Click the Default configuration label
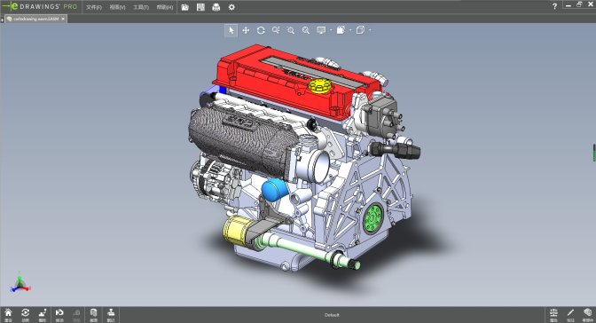 332,315
